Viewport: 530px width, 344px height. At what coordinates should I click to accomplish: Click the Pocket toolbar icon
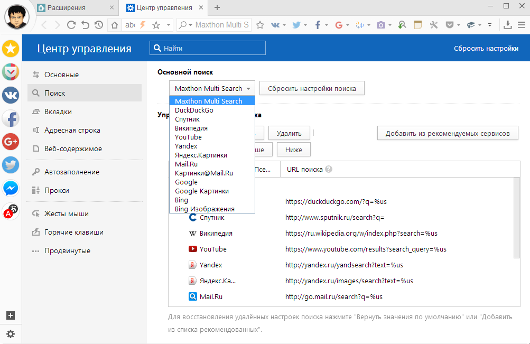[449, 25]
